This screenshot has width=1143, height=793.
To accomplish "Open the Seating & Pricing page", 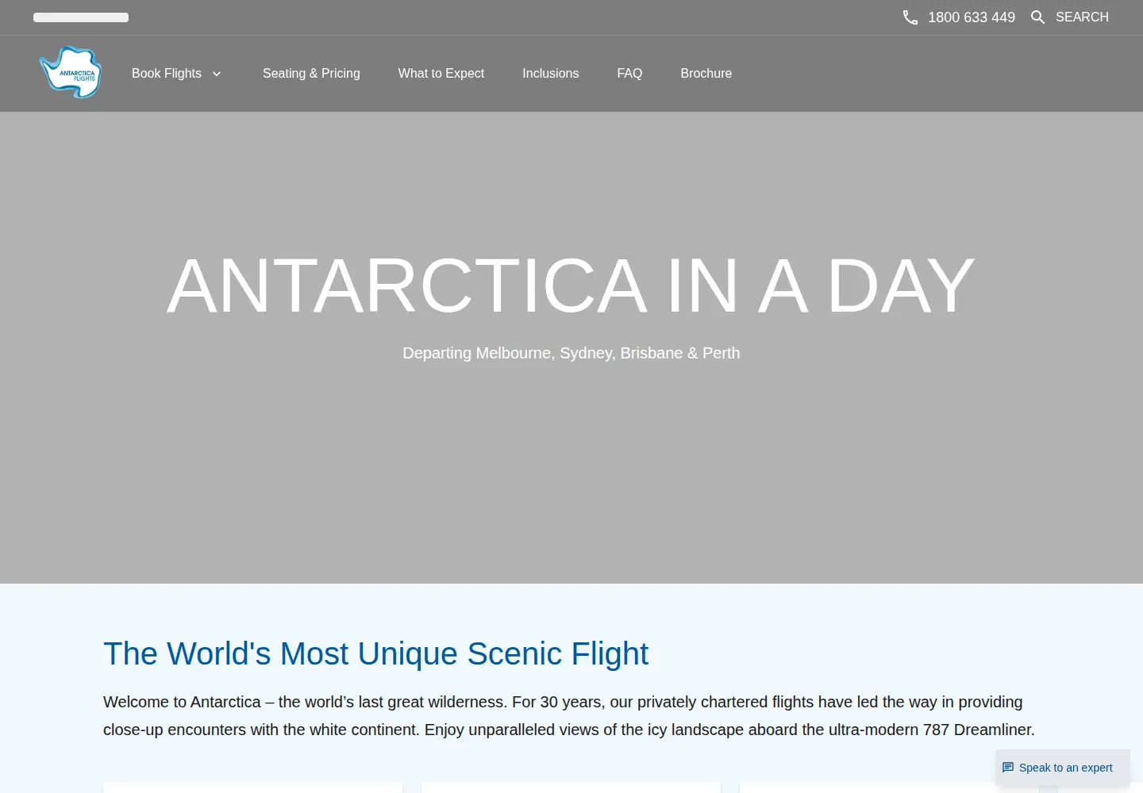I will (311, 73).
